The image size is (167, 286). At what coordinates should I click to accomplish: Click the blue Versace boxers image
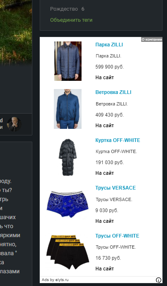pos(68,204)
